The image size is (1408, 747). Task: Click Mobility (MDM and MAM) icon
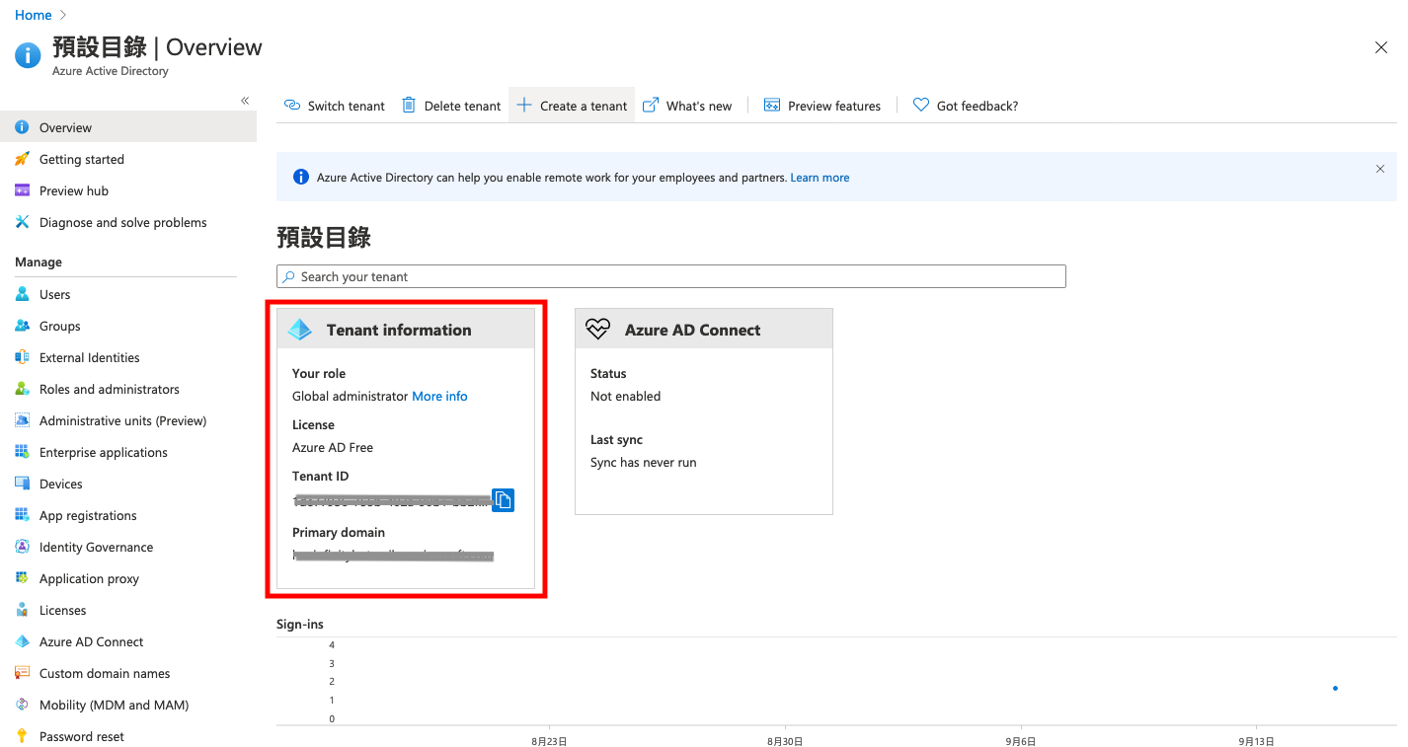(22, 705)
